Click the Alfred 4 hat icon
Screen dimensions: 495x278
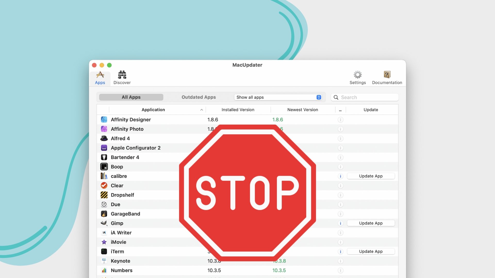[104, 138]
